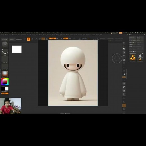Select the Rotate transform icon in top shelf
The height and width of the screenshot is (146, 146).
40,39
